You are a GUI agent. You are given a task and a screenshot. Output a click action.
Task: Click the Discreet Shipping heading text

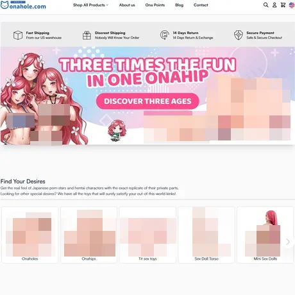110,33
